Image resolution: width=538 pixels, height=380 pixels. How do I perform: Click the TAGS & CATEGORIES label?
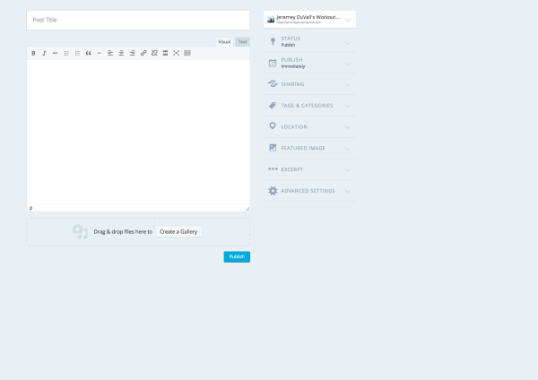click(307, 106)
